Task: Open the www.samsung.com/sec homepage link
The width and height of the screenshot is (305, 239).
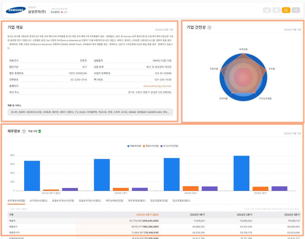Action: click(157, 86)
